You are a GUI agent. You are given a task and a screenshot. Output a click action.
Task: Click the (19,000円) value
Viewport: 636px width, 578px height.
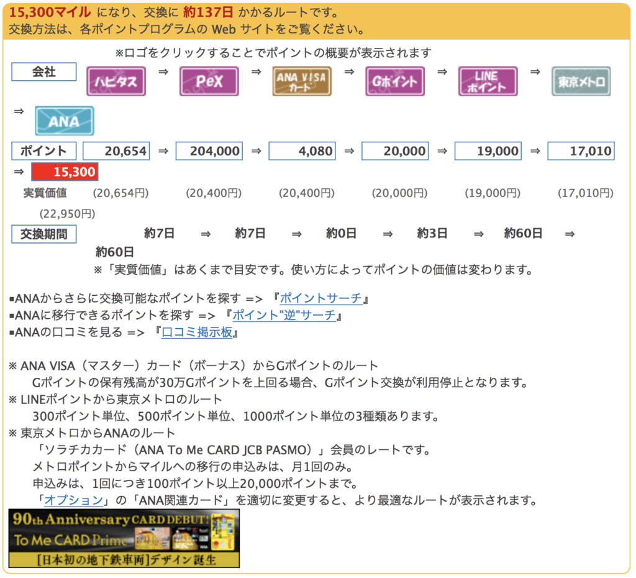[x=493, y=193]
